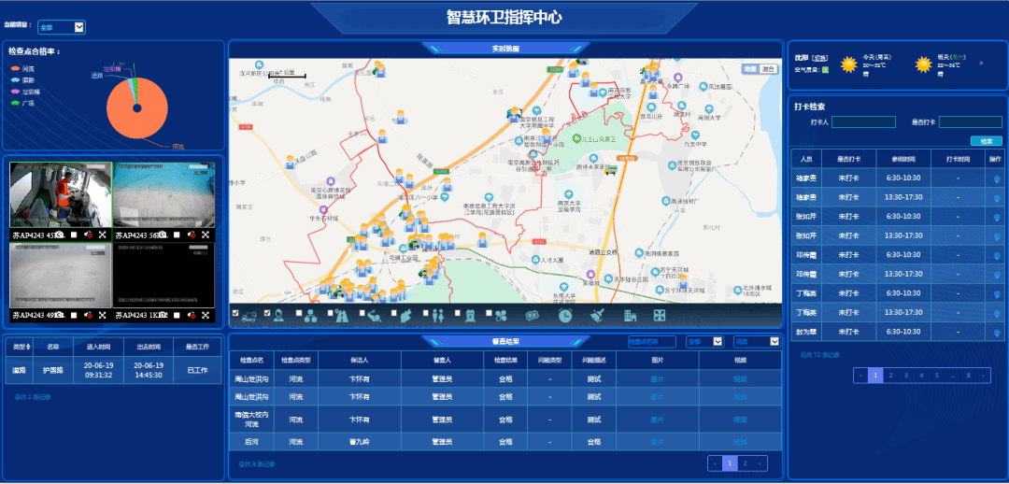The image size is (1009, 484).
Task: Take a snapshot of the first camera feed
Action: 59,235
